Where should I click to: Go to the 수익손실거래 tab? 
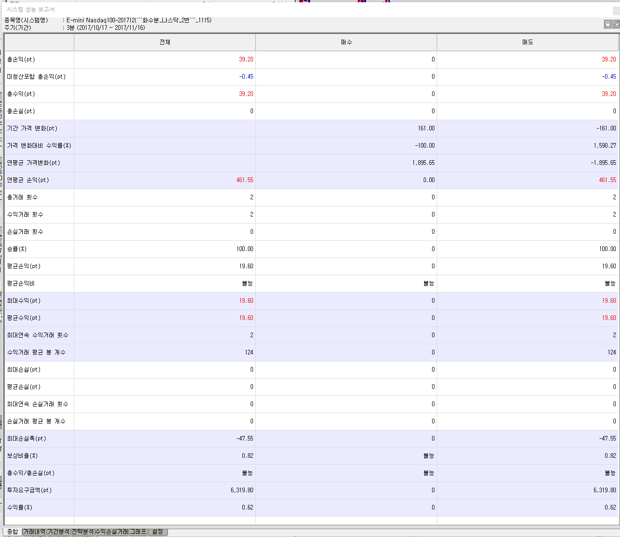click(112, 531)
